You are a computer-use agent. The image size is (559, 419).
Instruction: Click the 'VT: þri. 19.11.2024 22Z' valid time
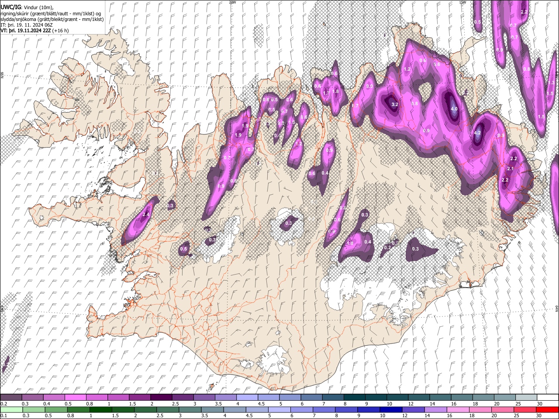pos(25,31)
